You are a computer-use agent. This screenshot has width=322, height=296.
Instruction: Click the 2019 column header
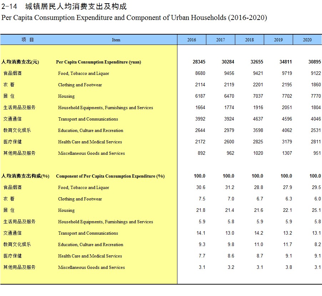point(278,40)
